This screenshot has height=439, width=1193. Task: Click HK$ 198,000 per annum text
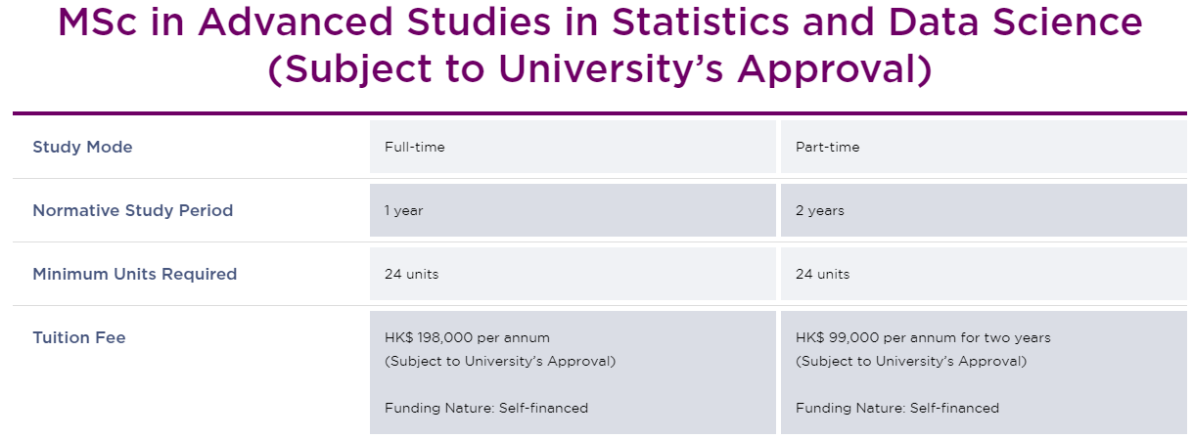point(474,337)
